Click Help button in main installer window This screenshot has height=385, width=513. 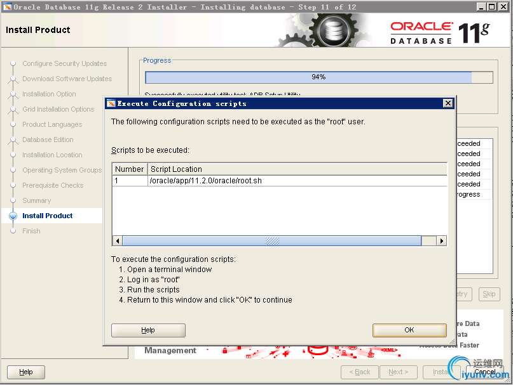coord(26,372)
